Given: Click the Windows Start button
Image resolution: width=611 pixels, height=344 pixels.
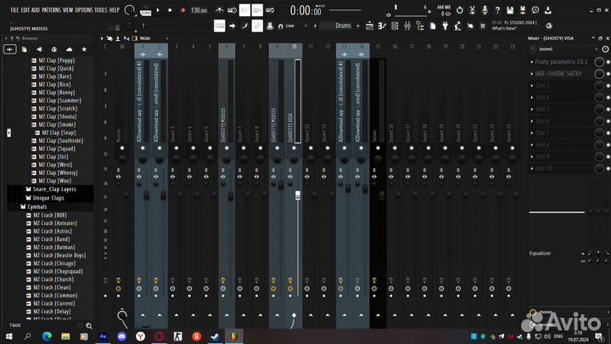Looking at the screenshot, I should click(x=9, y=336).
